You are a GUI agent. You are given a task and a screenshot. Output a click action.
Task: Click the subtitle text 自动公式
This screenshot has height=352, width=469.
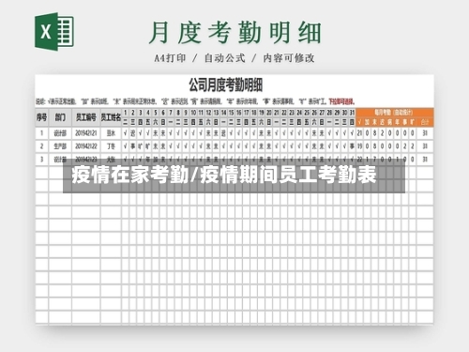(224, 58)
